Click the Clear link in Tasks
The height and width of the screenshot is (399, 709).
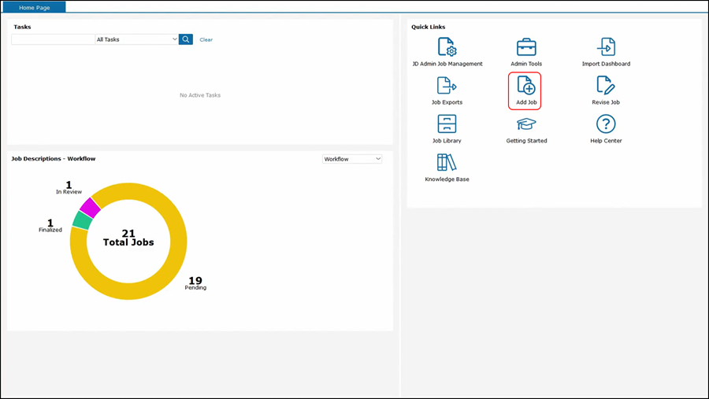(x=206, y=39)
